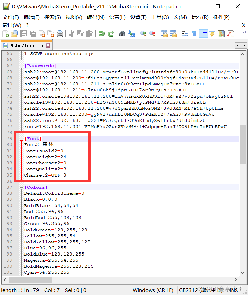Open the 运行(R) menu

[x=200, y=17]
